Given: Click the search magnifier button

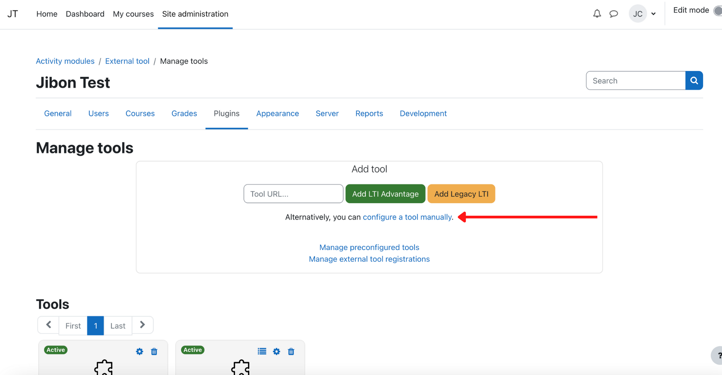Looking at the screenshot, I should point(694,81).
